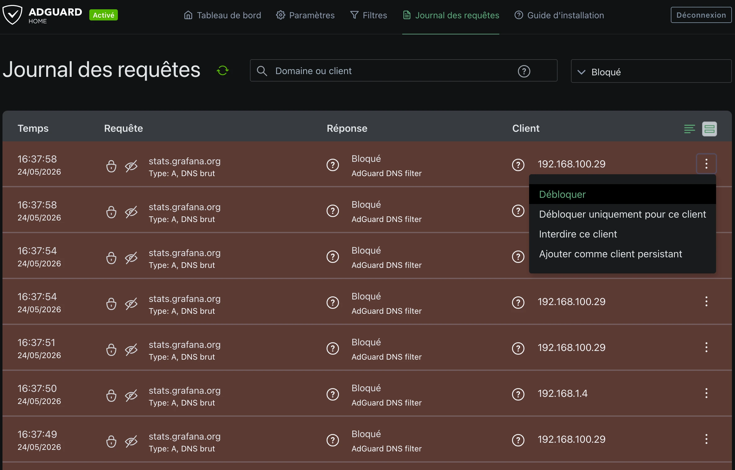Select Interdire ce client menu entry

pyautogui.click(x=622, y=234)
